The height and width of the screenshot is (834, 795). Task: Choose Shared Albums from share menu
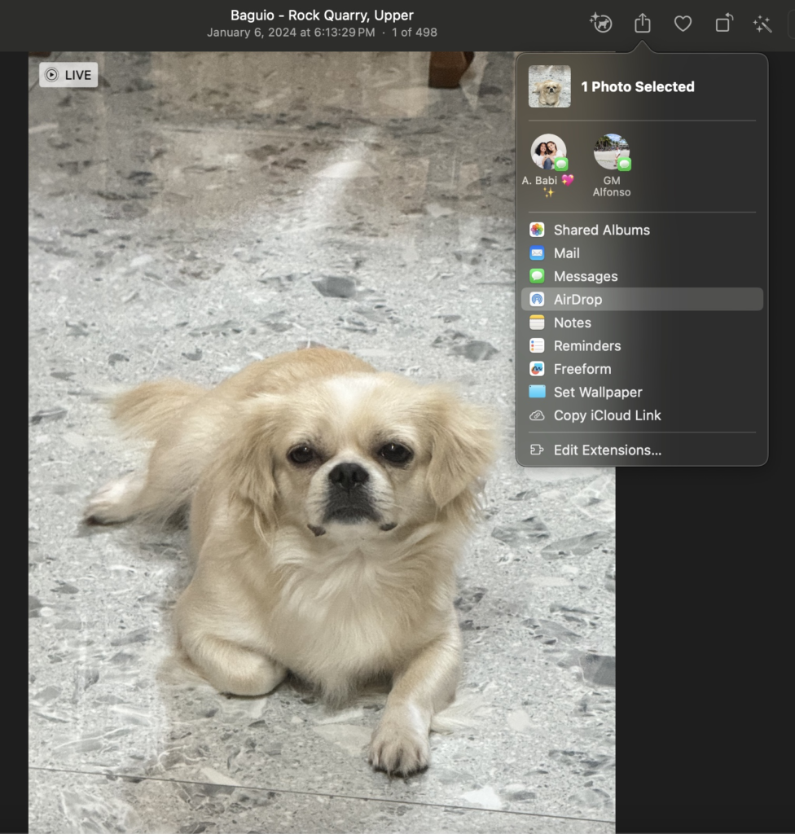coord(601,230)
